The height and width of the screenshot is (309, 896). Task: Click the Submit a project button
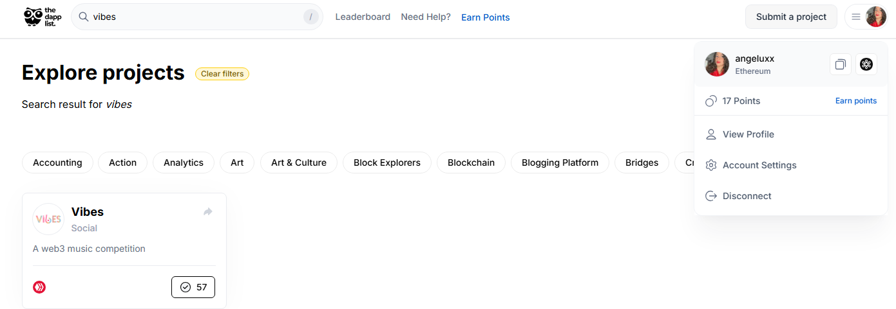click(791, 17)
